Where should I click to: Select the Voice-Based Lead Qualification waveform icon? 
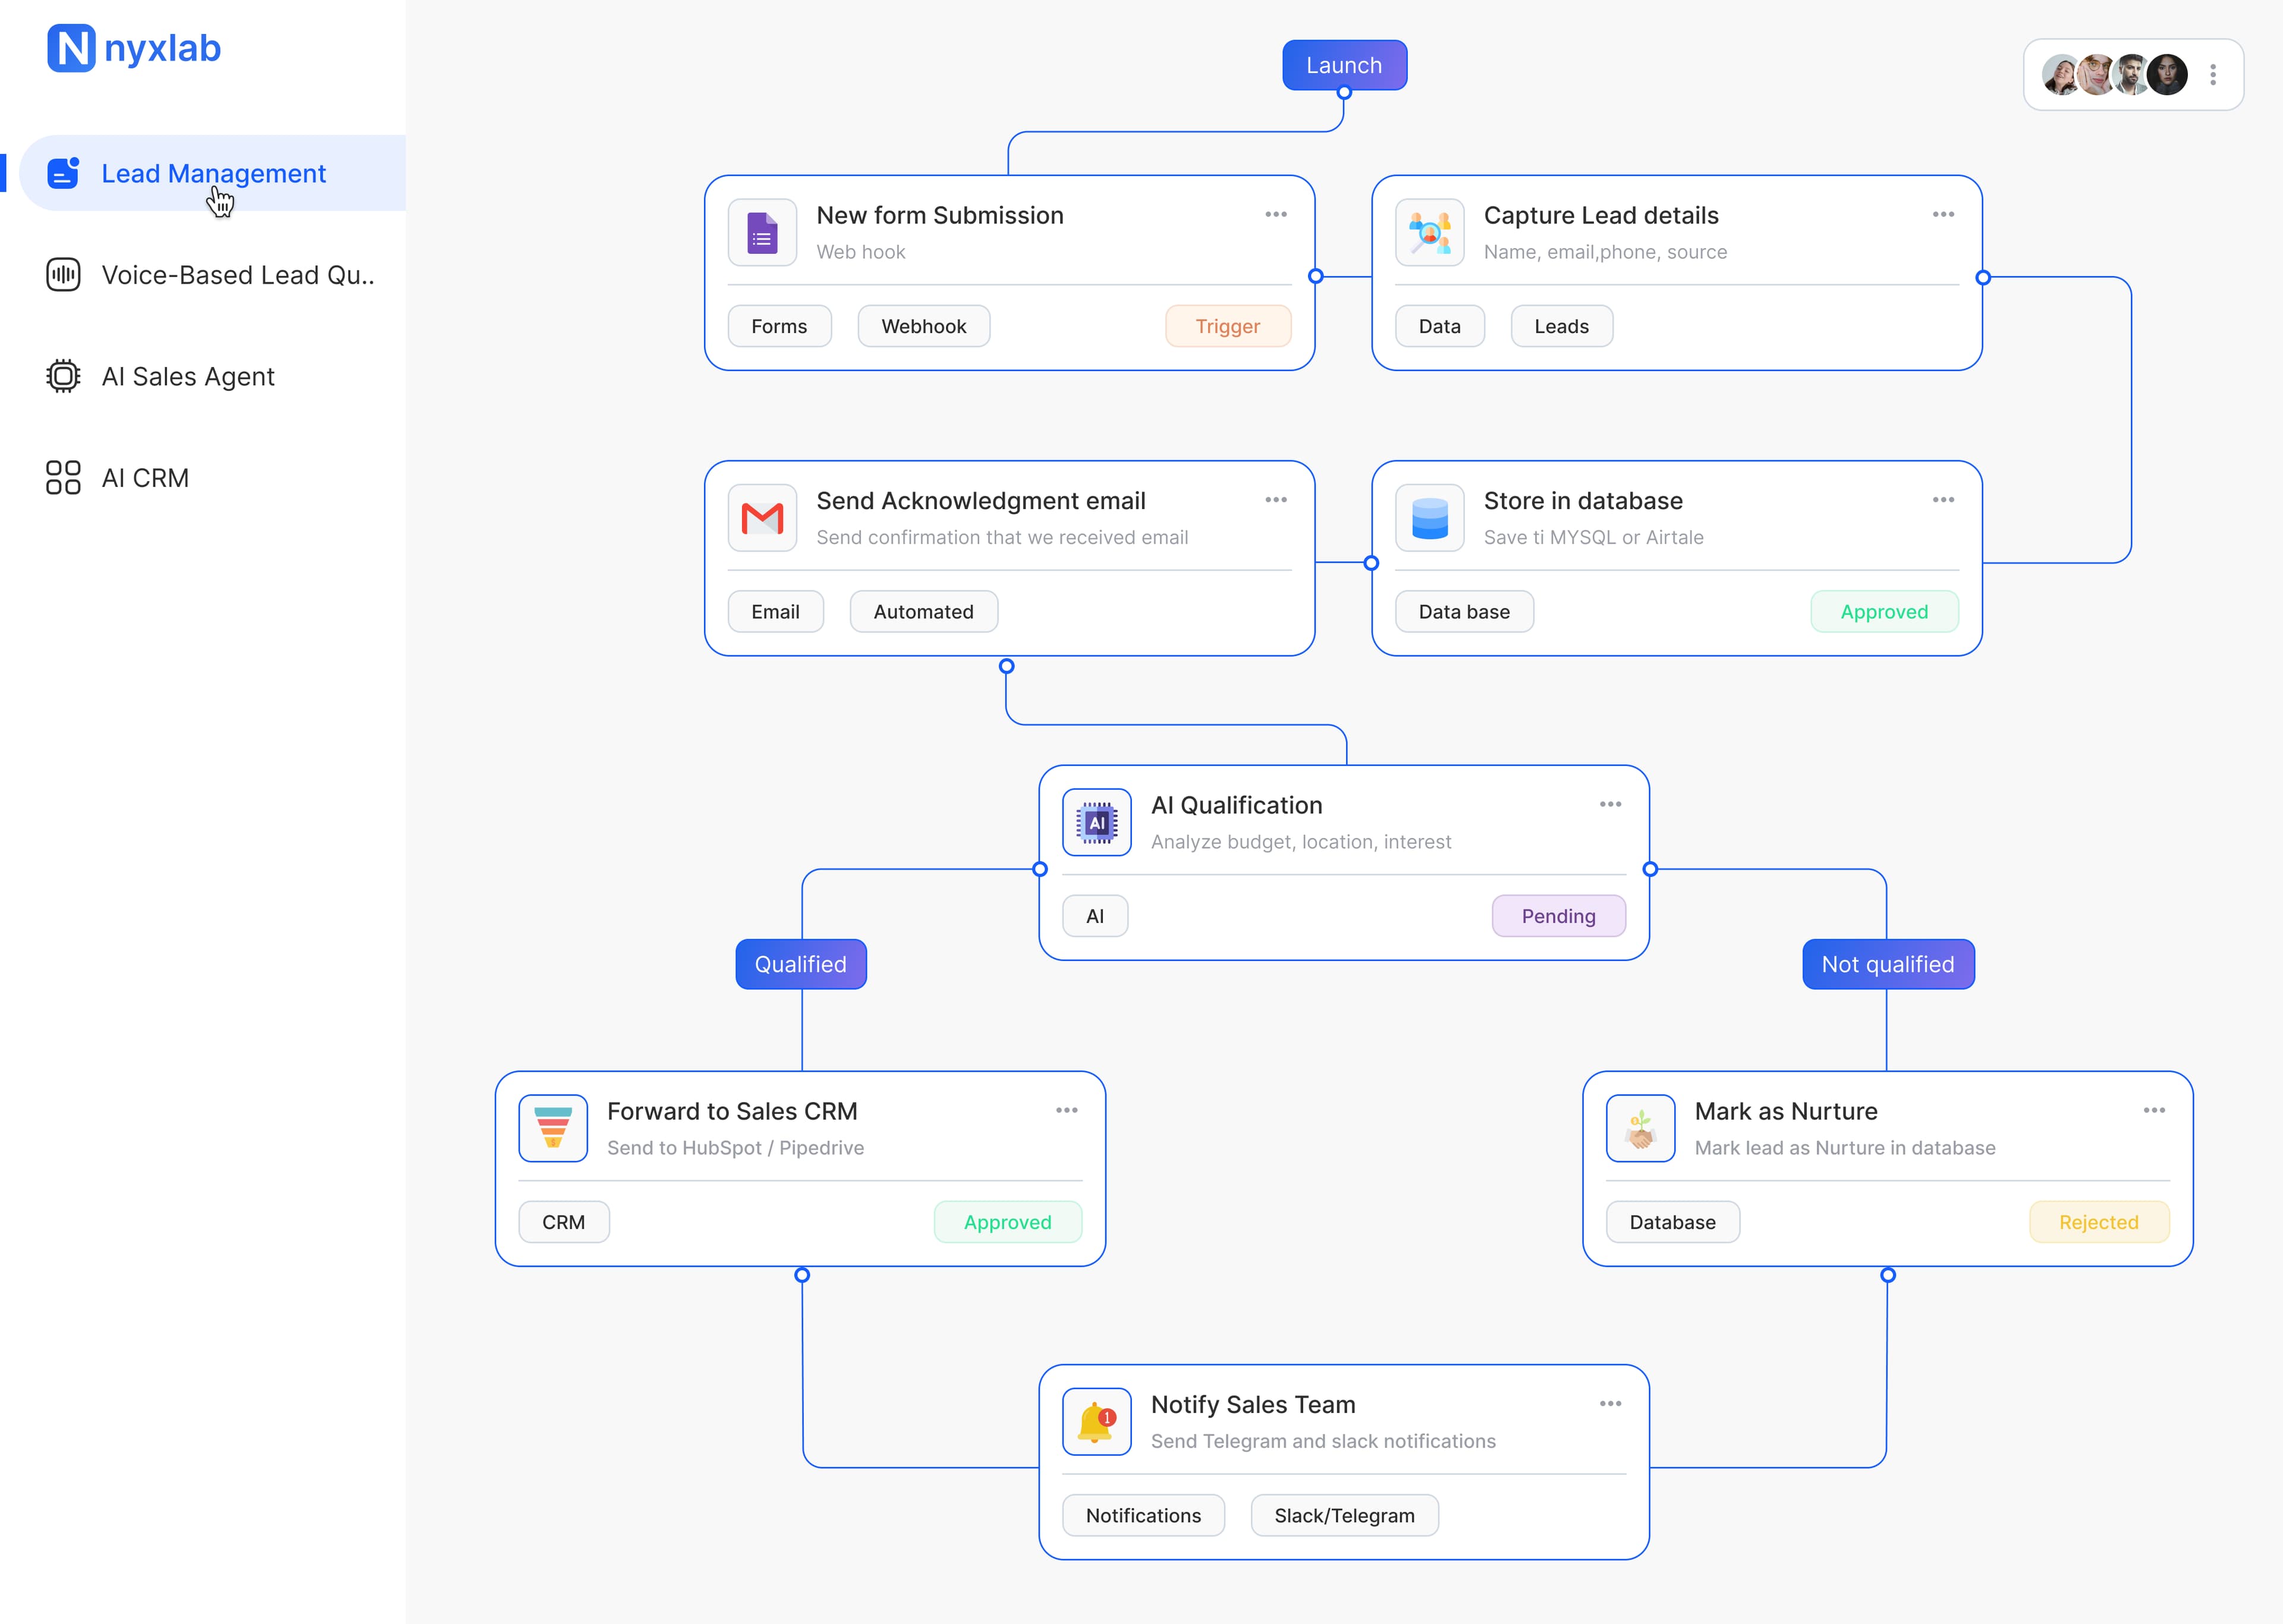click(x=63, y=275)
